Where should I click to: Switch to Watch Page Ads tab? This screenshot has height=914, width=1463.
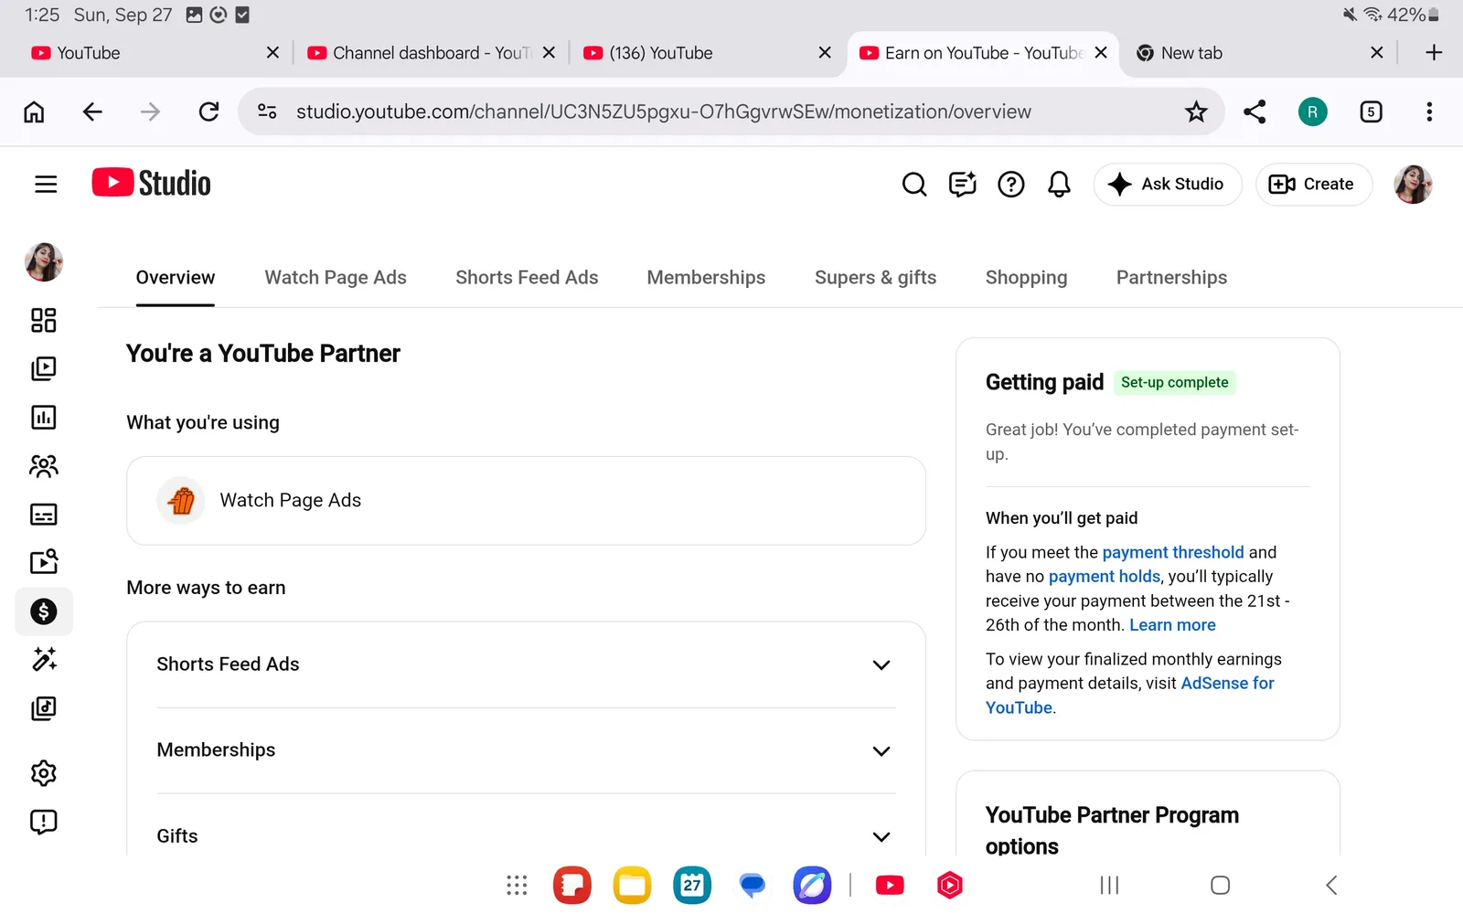(x=336, y=278)
